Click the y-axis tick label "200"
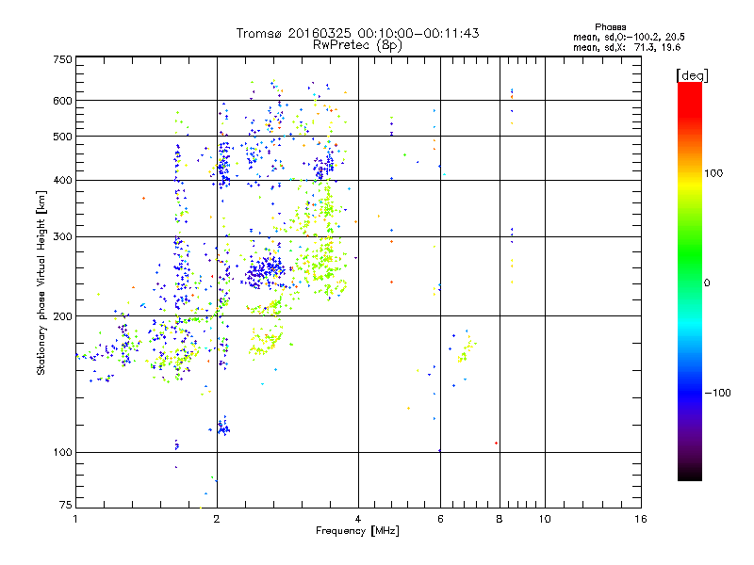 (62, 316)
